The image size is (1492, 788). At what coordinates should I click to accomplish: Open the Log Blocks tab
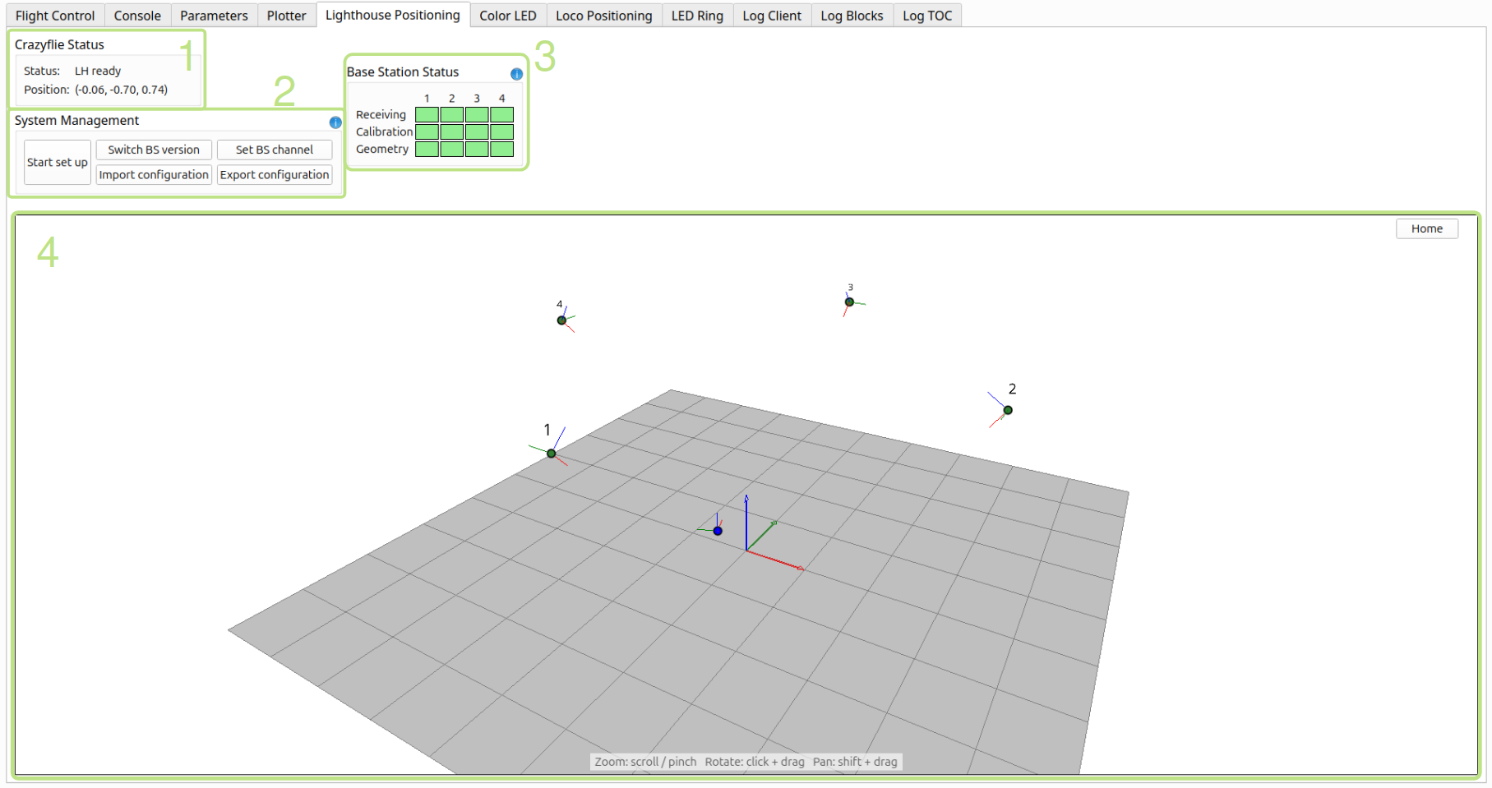pos(852,16)
